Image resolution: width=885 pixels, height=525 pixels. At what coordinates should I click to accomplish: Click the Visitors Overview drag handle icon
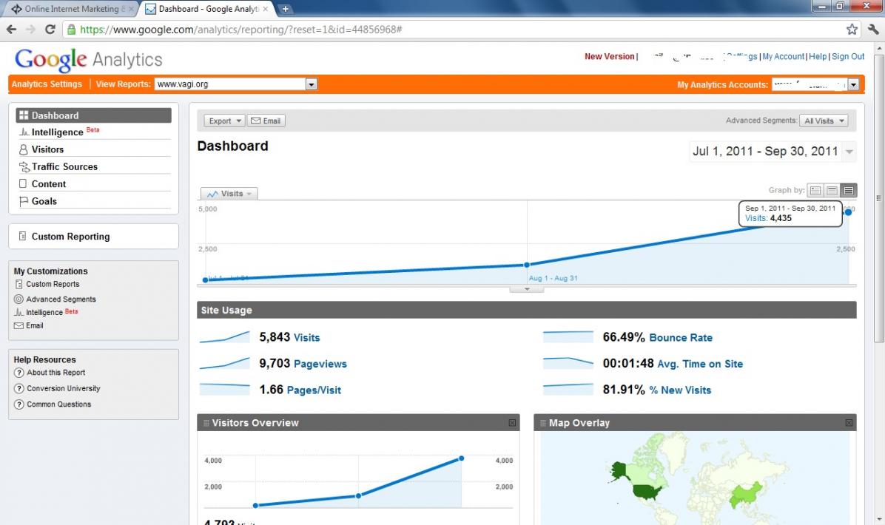pyautogui.click(x=206, y=423)
